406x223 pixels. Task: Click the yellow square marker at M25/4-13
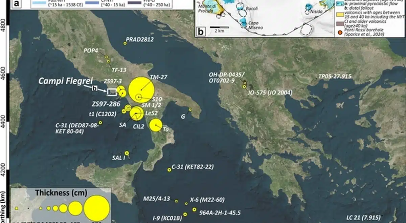(x=176, y=201)
